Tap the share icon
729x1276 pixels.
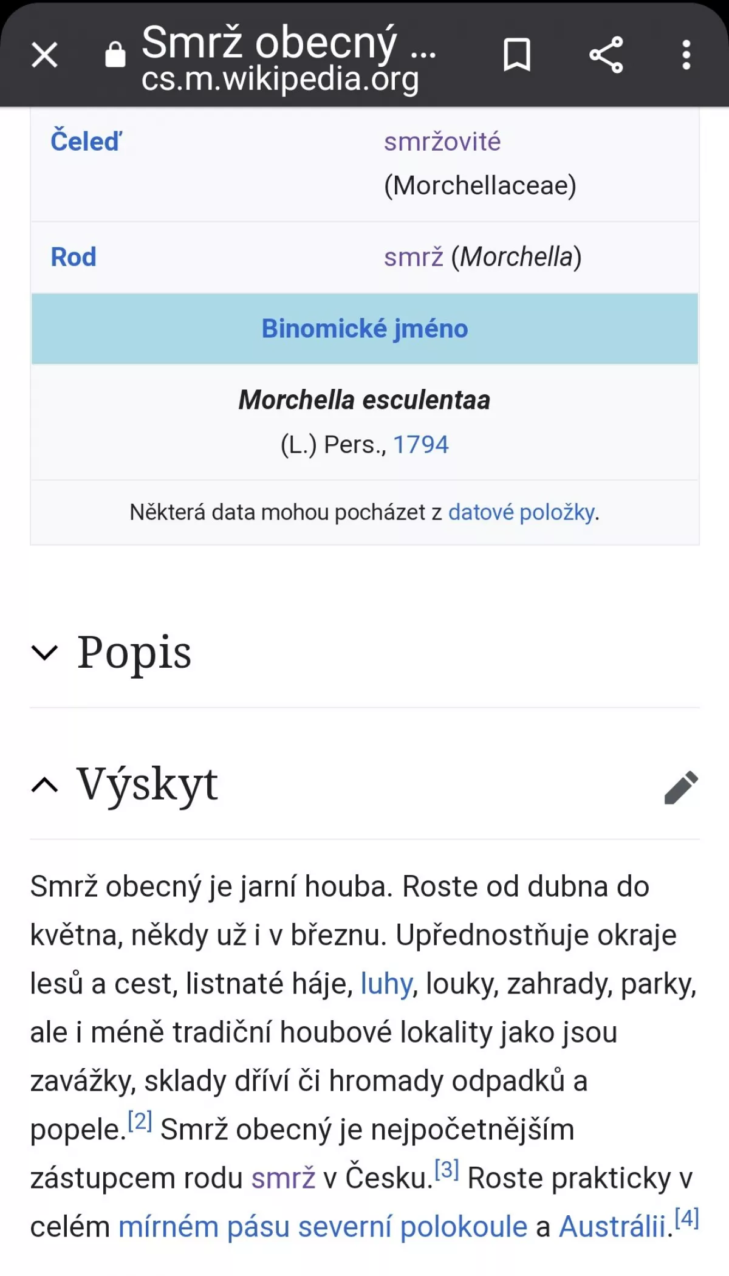(x=606, y=55)
